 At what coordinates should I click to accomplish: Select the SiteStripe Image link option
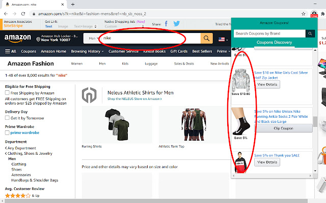(63, 26)
